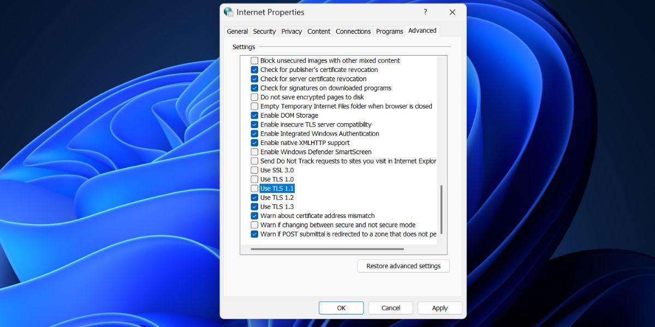The height and width of the screenshot is (327, 655).
Task: Select the Privacy tab
Action: pos(291,31)
